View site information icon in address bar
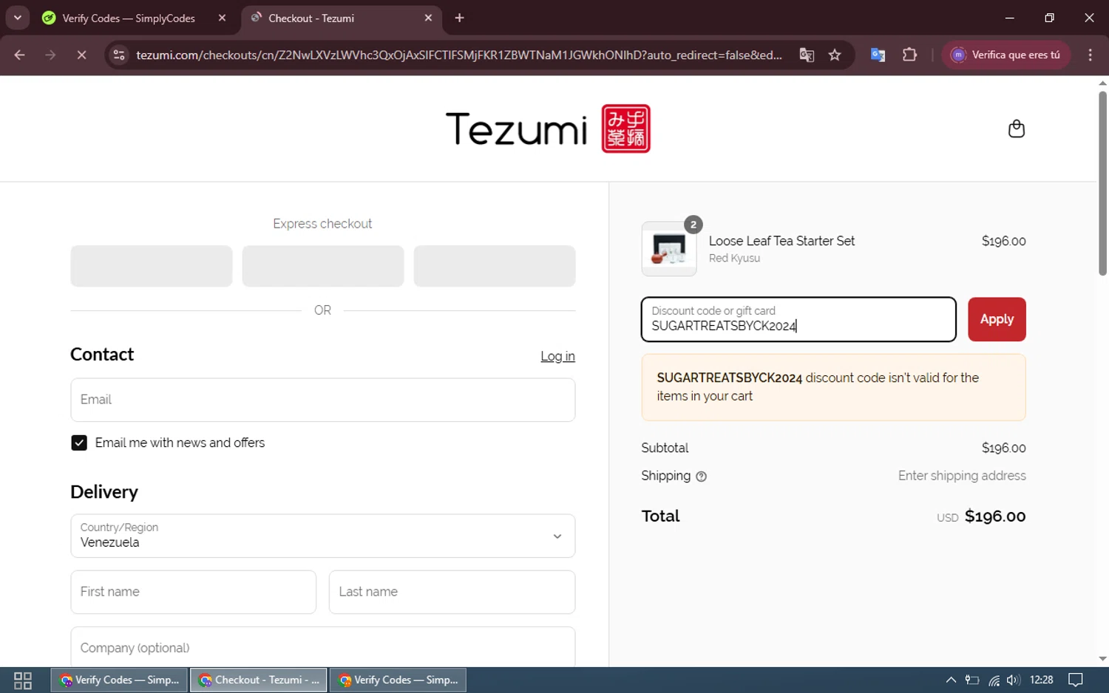Screen dimensions: 1109x693 click(119, 55)
